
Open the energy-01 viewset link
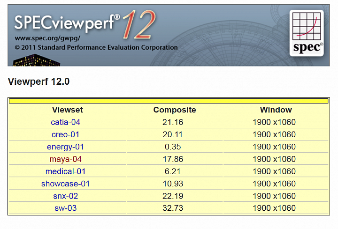tap(65, 147)
